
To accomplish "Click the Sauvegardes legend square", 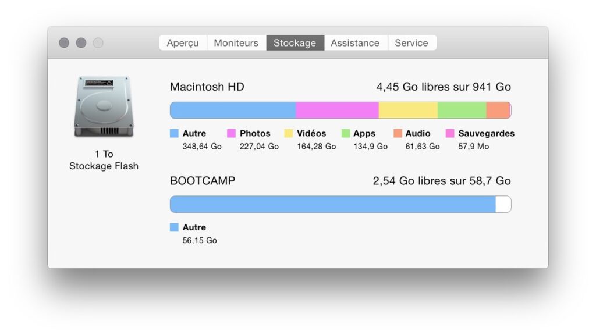I will (x=450, y=133).
